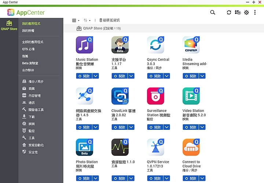Open 備份 / 同步 category in sidebar
Image resolution: width=264 pixels, height=183 pixels.
33,81
